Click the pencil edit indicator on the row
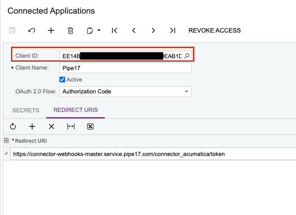The height and width of the screenshot is (215, 296). (7, 154)
